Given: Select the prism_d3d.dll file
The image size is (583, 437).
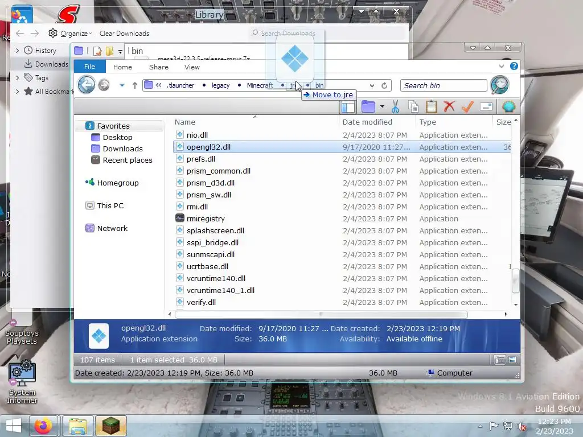Looking at the screenshot, I should pos(211,183).
